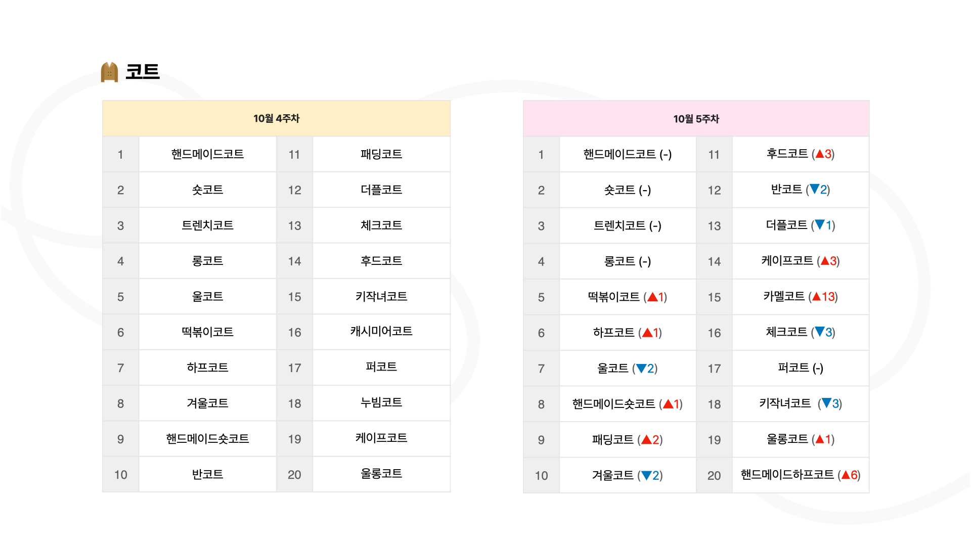Click the 트렌치코트 (-) cell in week 5
Viewport: 971px width, 546px height.
pyautogui.click(x=627, y=225)
